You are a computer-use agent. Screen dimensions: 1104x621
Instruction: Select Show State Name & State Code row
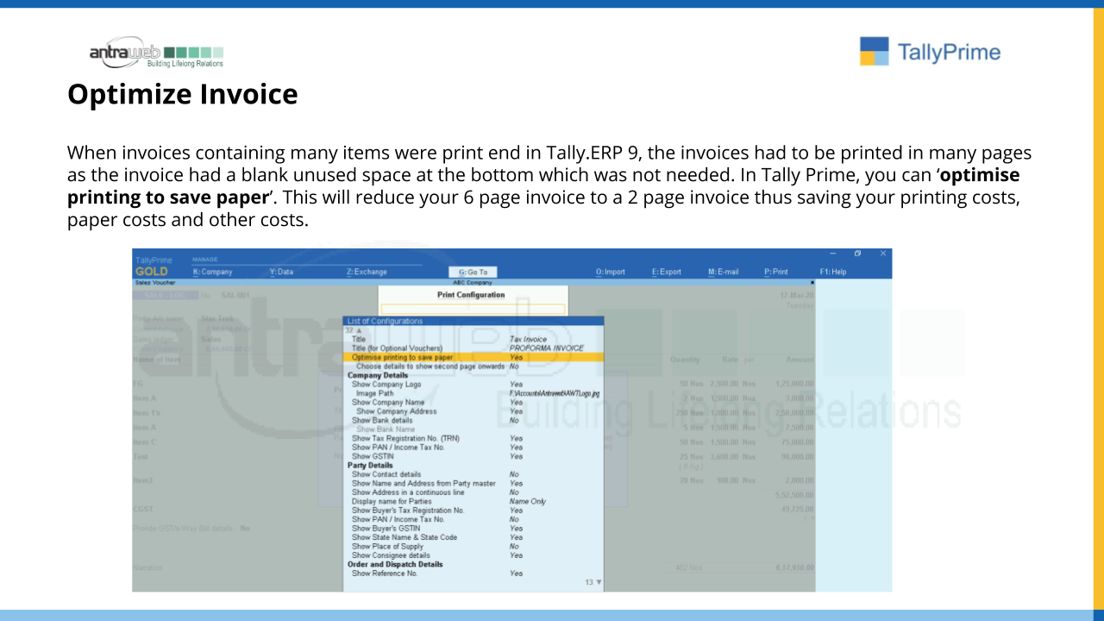coord(474,537)
